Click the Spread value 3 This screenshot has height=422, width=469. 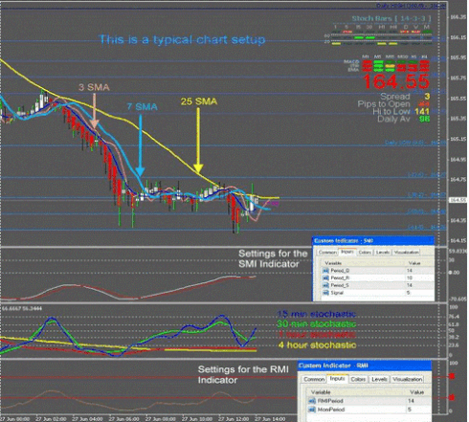point(427,96)
